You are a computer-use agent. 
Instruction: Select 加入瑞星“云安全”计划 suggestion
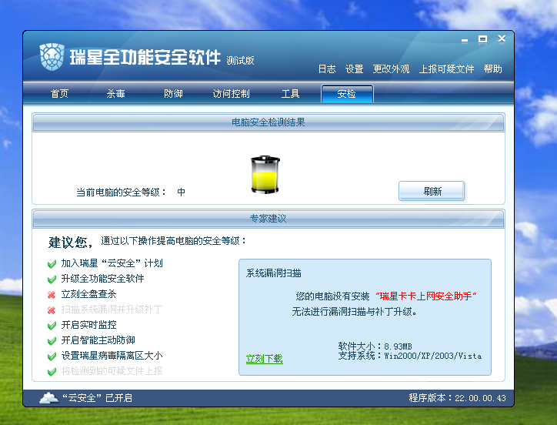112,263
